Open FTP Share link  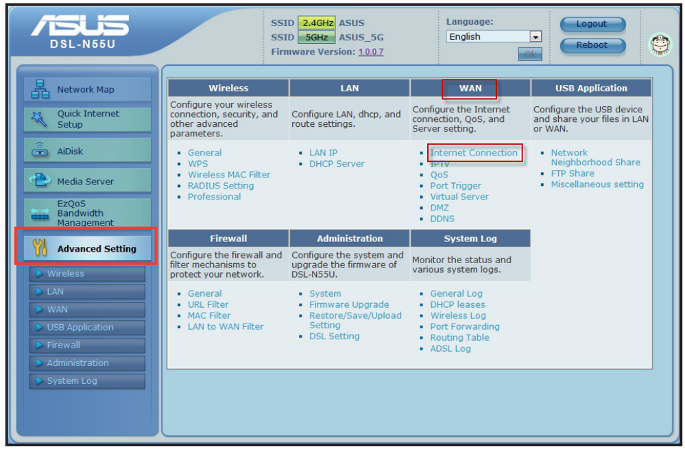(573, 173)
